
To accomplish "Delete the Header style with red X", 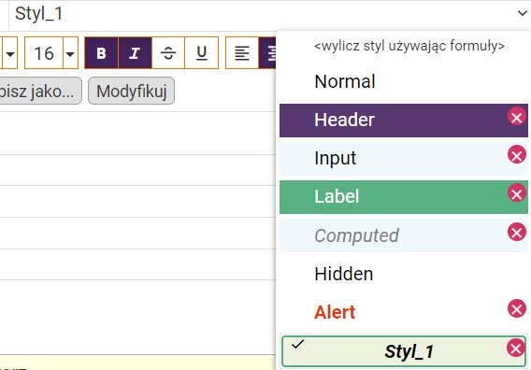I will (x=516, y=117).
